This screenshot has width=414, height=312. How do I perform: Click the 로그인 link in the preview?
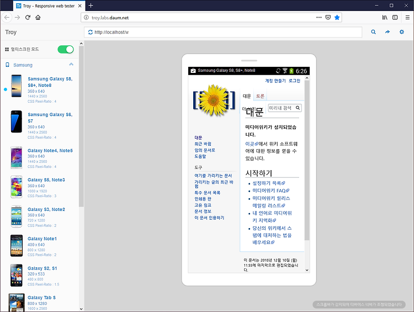294,81
